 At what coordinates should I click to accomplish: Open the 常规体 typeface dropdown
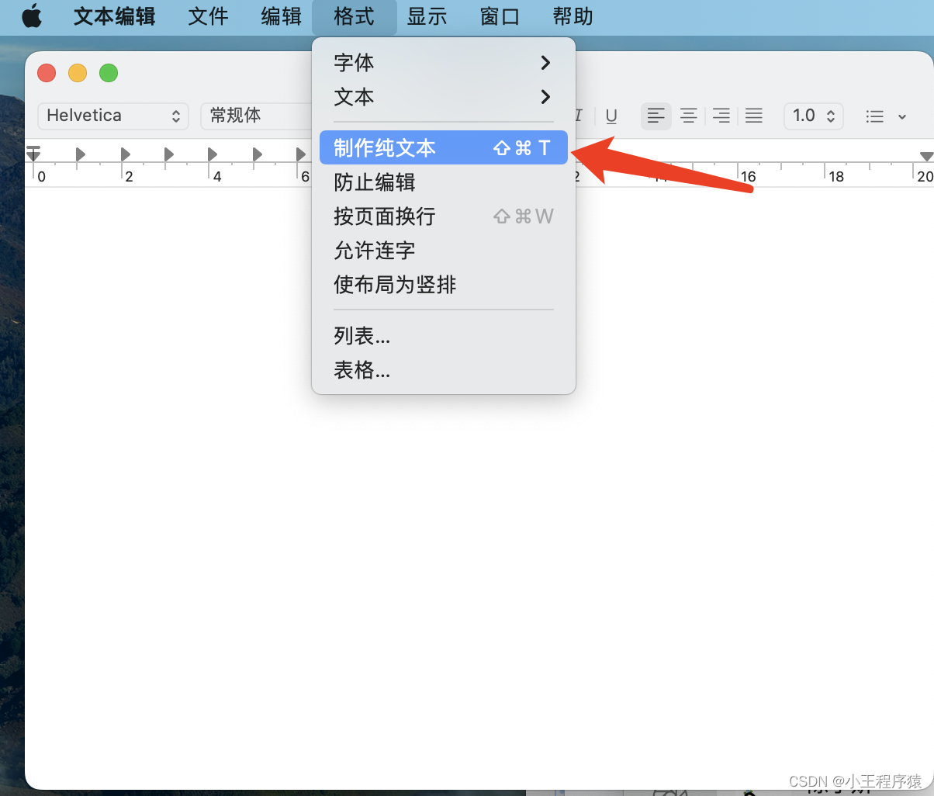256,116
